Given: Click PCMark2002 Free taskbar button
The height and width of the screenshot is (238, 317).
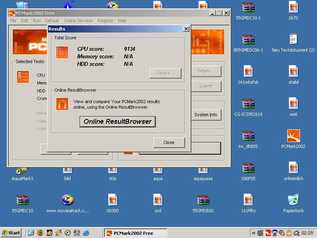Looking at the screenshot, I should point(136,233).
